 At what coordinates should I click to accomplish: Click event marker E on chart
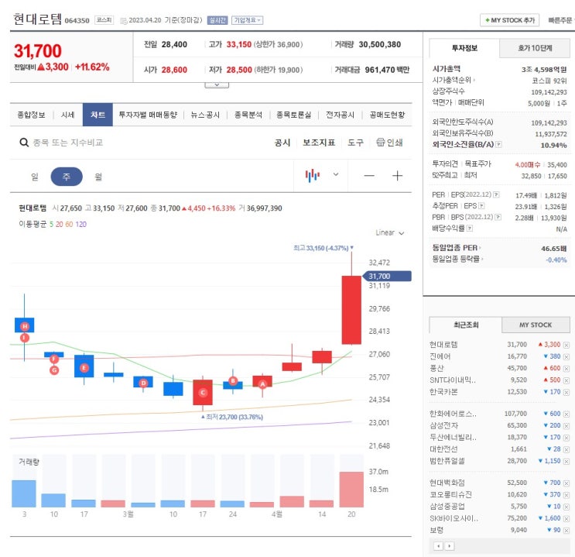[x=84, y=367]
